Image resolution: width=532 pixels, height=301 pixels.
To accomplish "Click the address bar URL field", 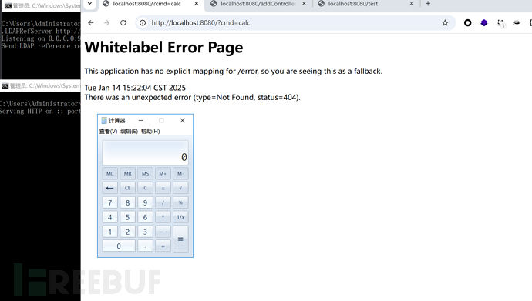I will pos(295,22).
